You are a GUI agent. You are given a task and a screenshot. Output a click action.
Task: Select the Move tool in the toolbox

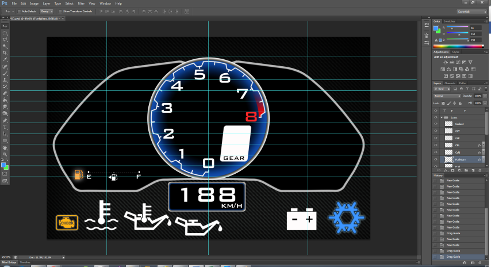pyautogui.click(x=5, y=26)
